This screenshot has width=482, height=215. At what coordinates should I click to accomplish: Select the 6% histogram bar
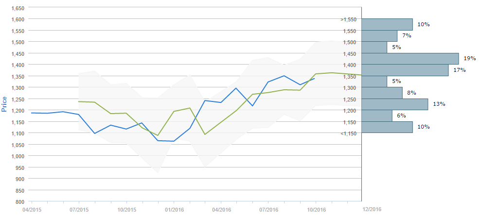pos(377,116)
